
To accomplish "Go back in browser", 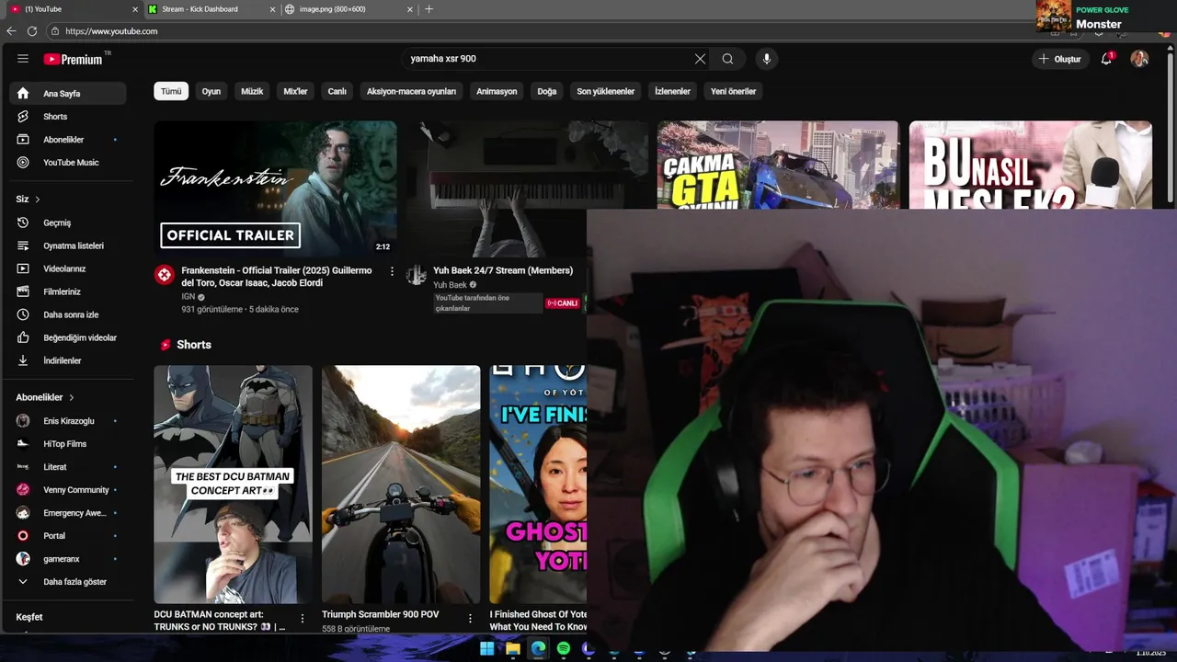I will [11, 31].
